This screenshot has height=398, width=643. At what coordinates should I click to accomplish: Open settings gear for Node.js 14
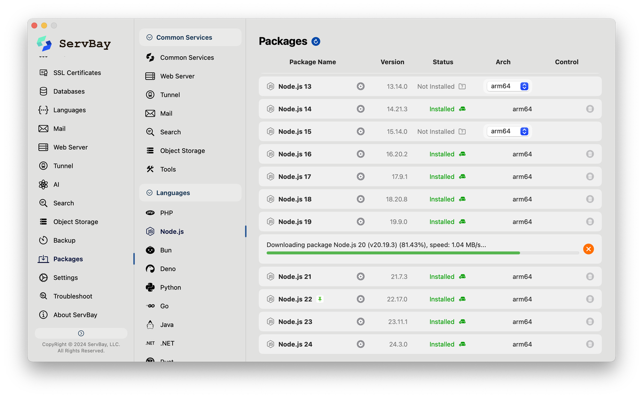(361, 109)
